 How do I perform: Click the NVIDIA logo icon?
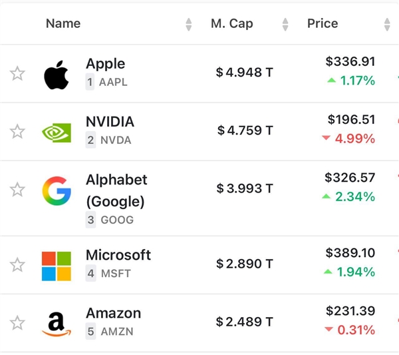click(57, 133)
